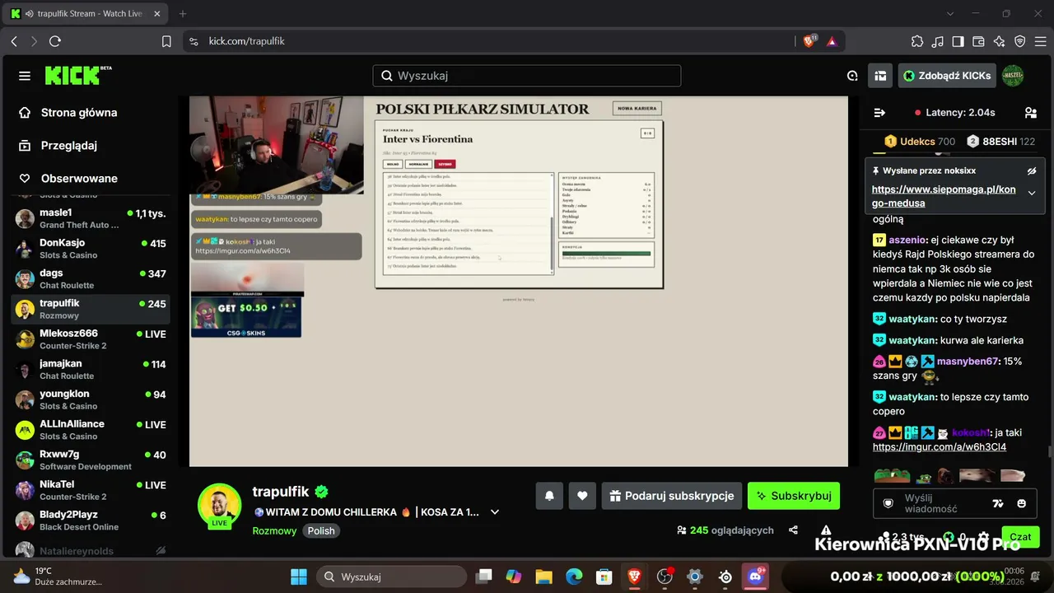Click the green Subskrybuj button
This screenshot has width=1054, height=593.
(x=794, y=496)
